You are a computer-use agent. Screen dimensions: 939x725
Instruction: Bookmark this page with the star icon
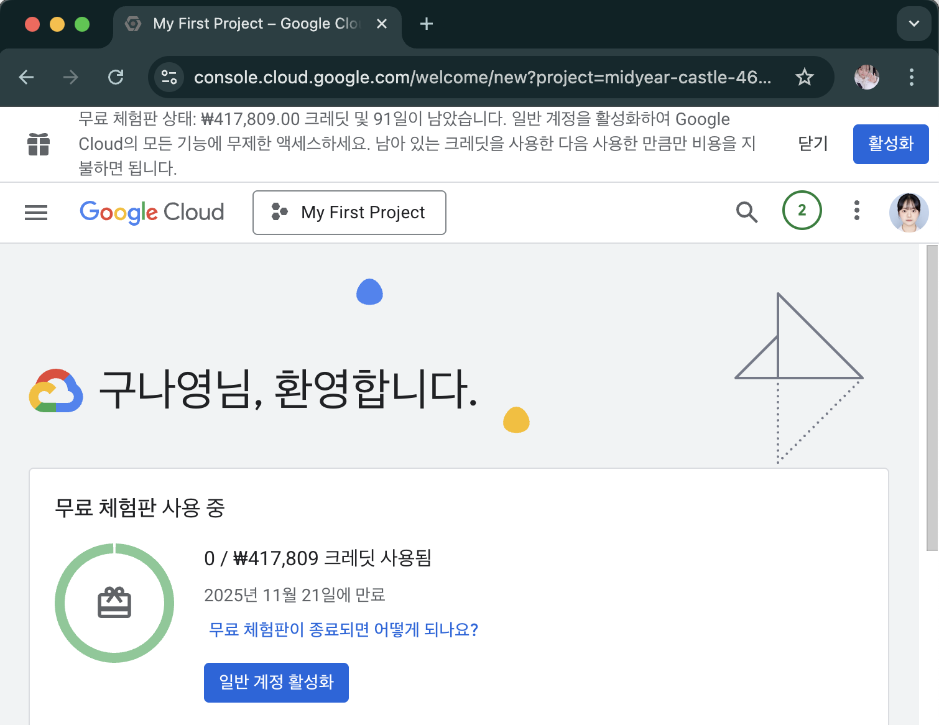[x=805, y=77]
